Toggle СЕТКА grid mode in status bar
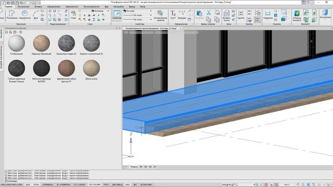 click(36, 185)
